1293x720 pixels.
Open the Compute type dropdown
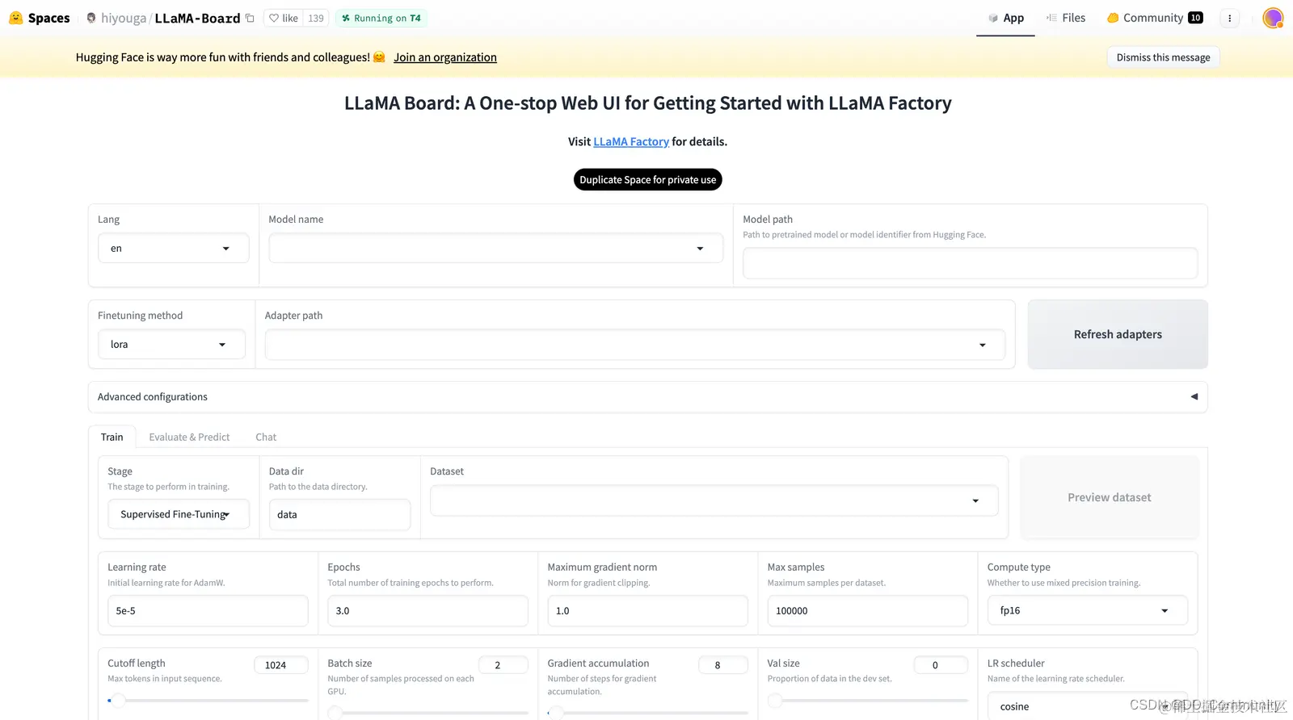click(x=1087, y=610)
